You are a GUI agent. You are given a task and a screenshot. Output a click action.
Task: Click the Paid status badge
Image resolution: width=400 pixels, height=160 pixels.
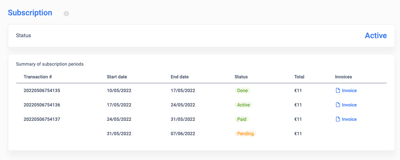pos(242,119)
